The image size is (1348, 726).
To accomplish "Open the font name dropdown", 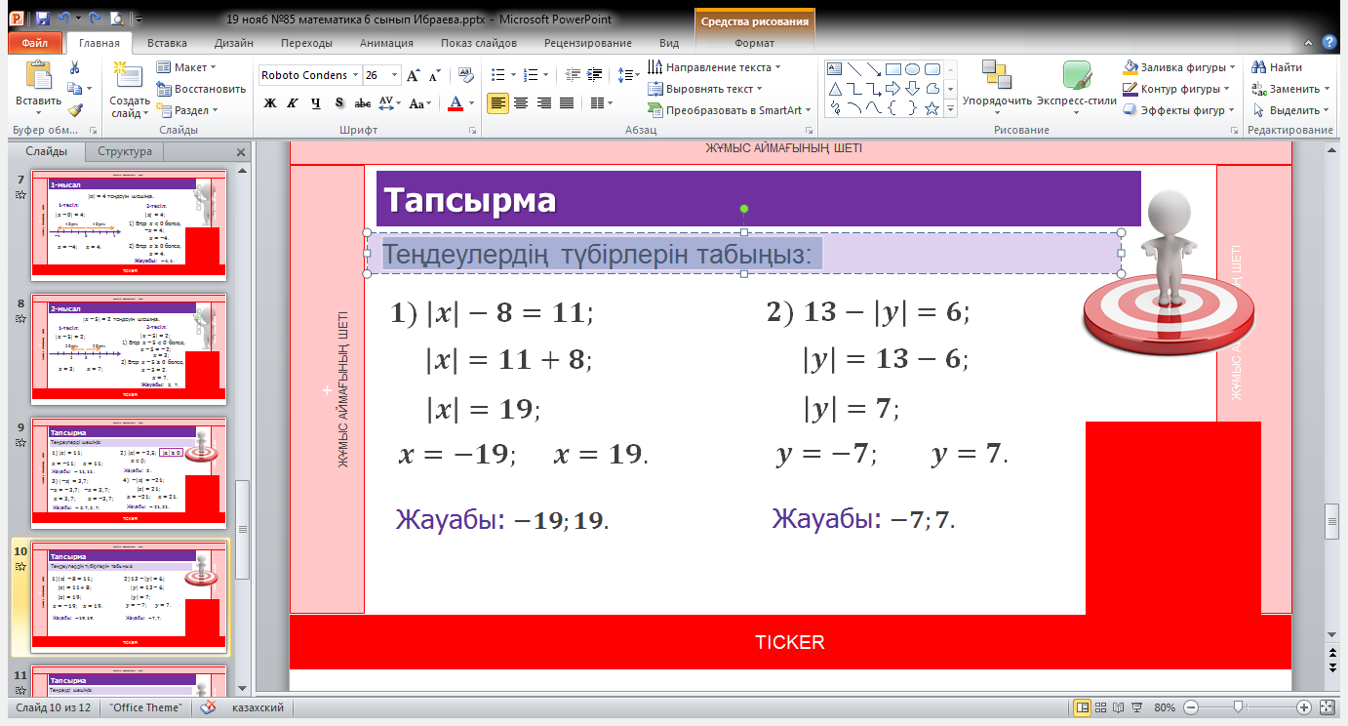I will (x=354, y=75).
